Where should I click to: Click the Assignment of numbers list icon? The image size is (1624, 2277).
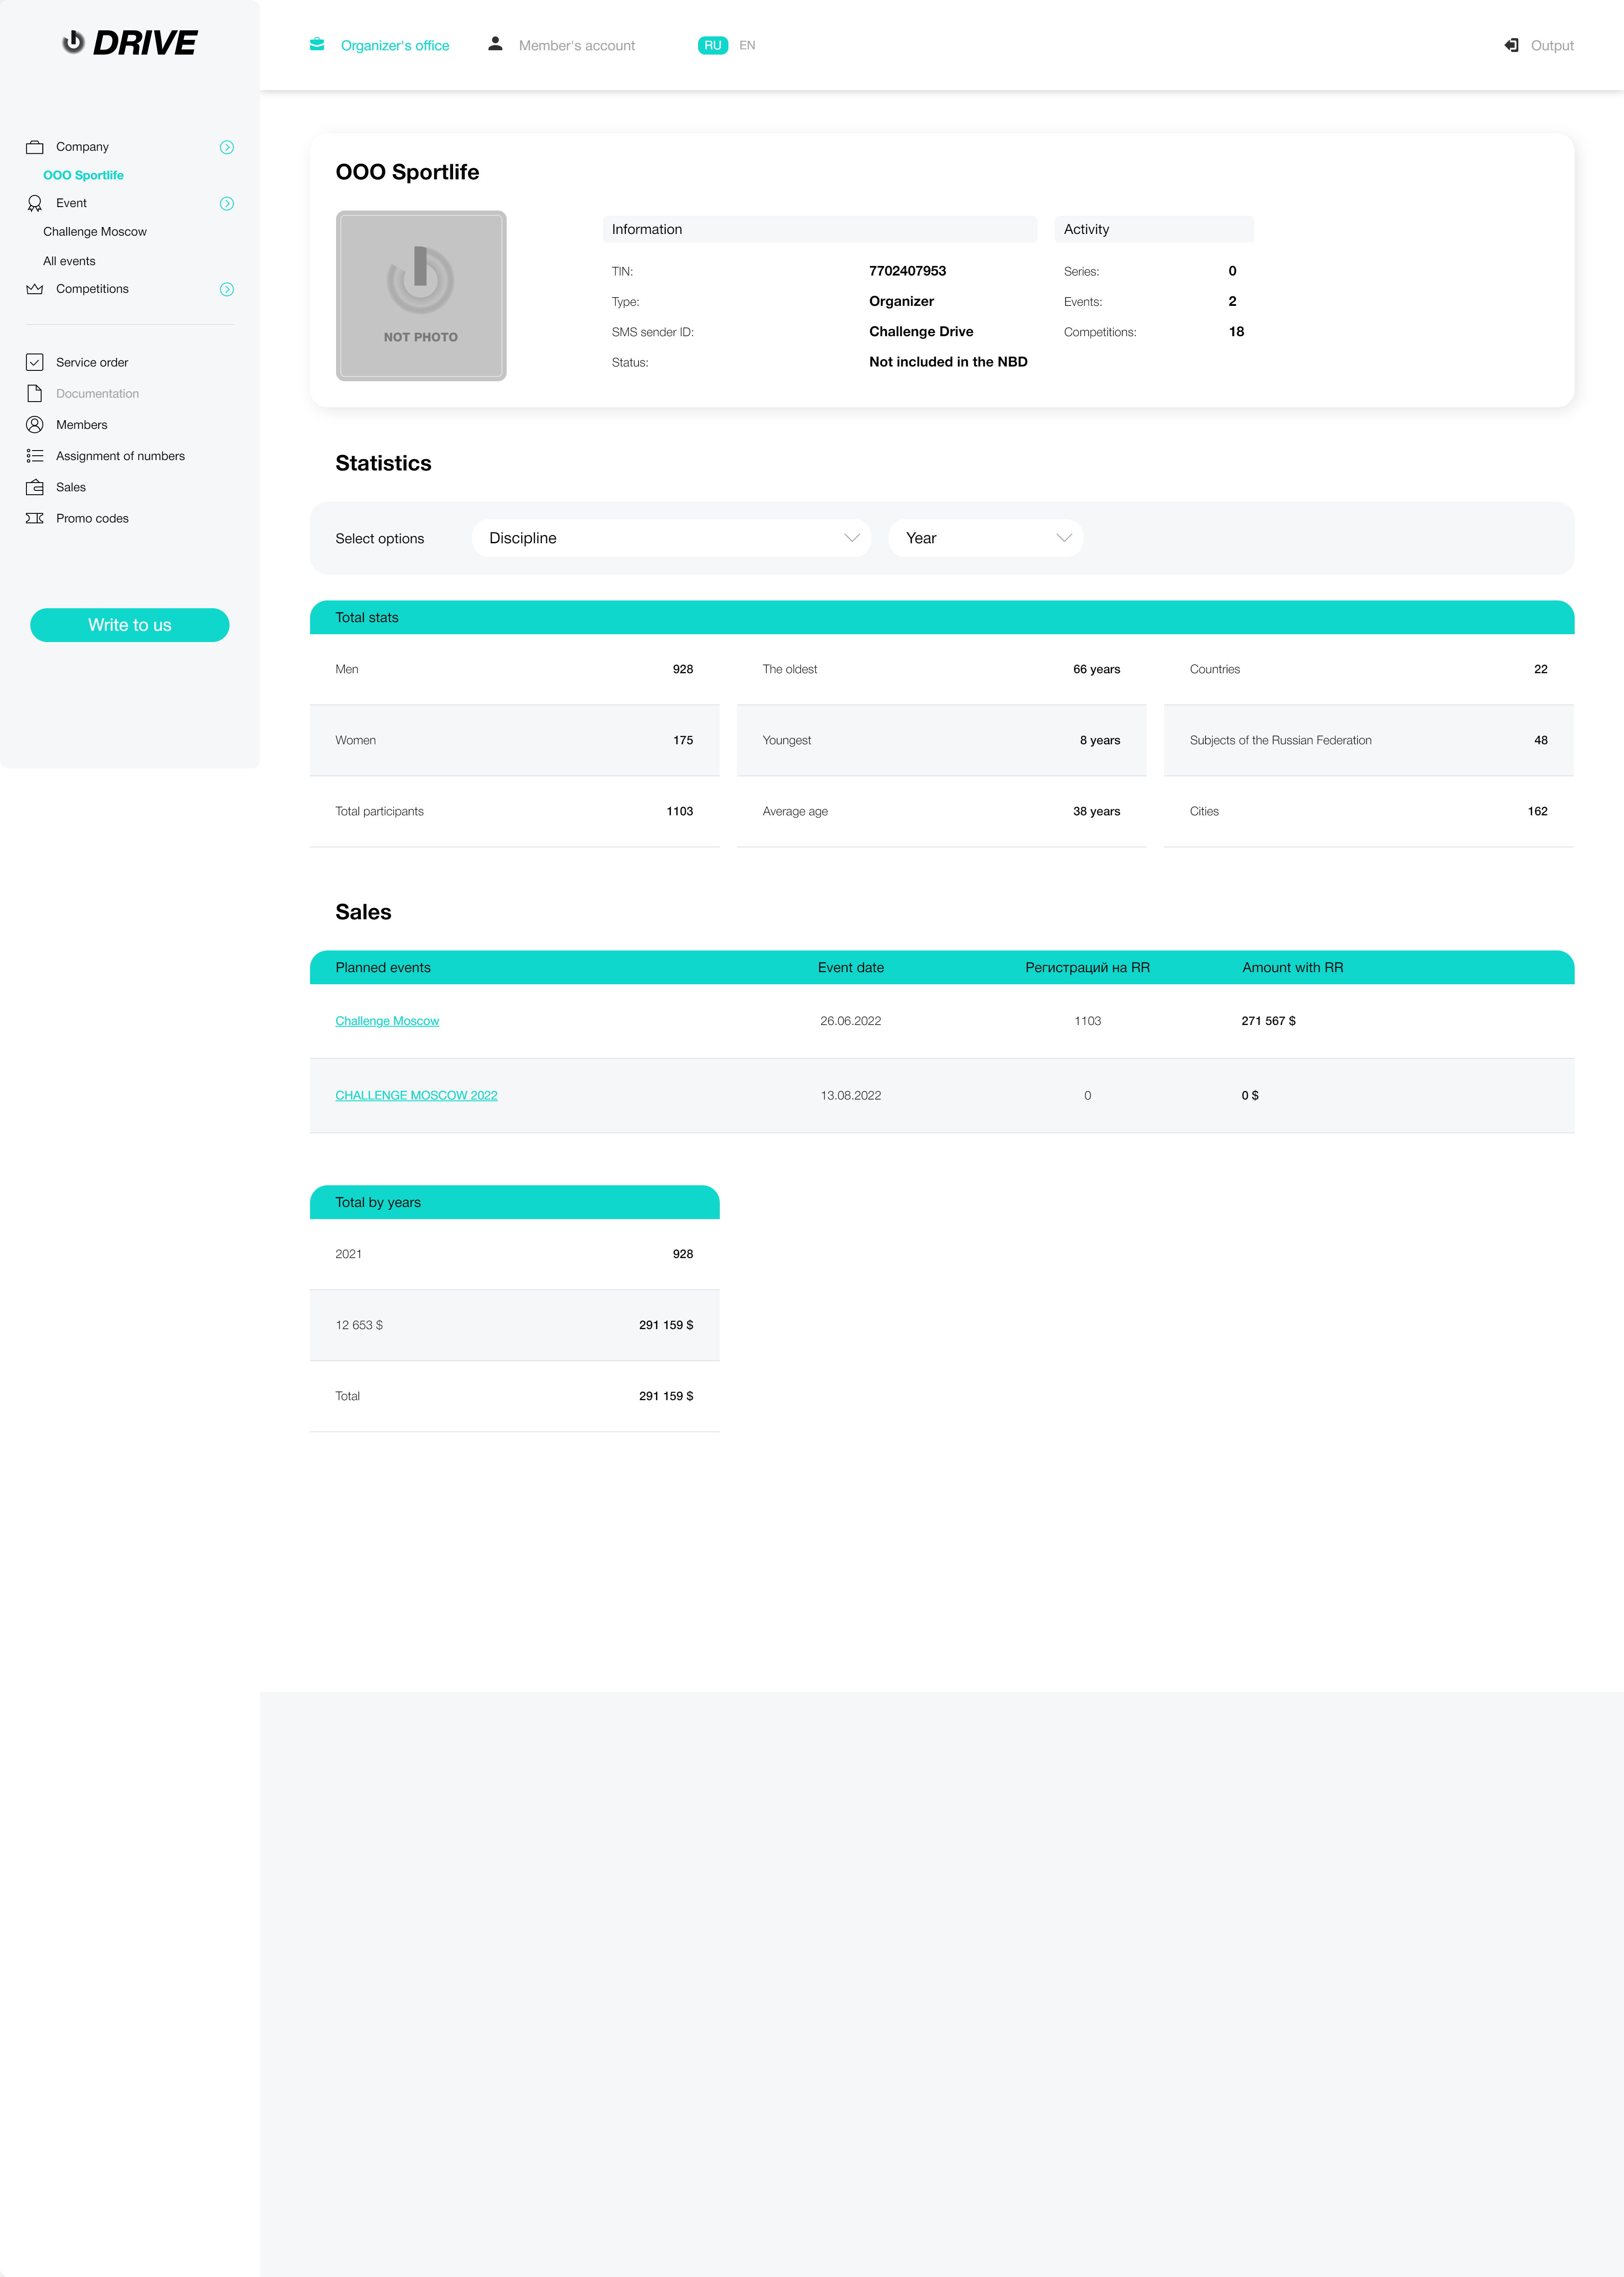(x=35, y=455)
